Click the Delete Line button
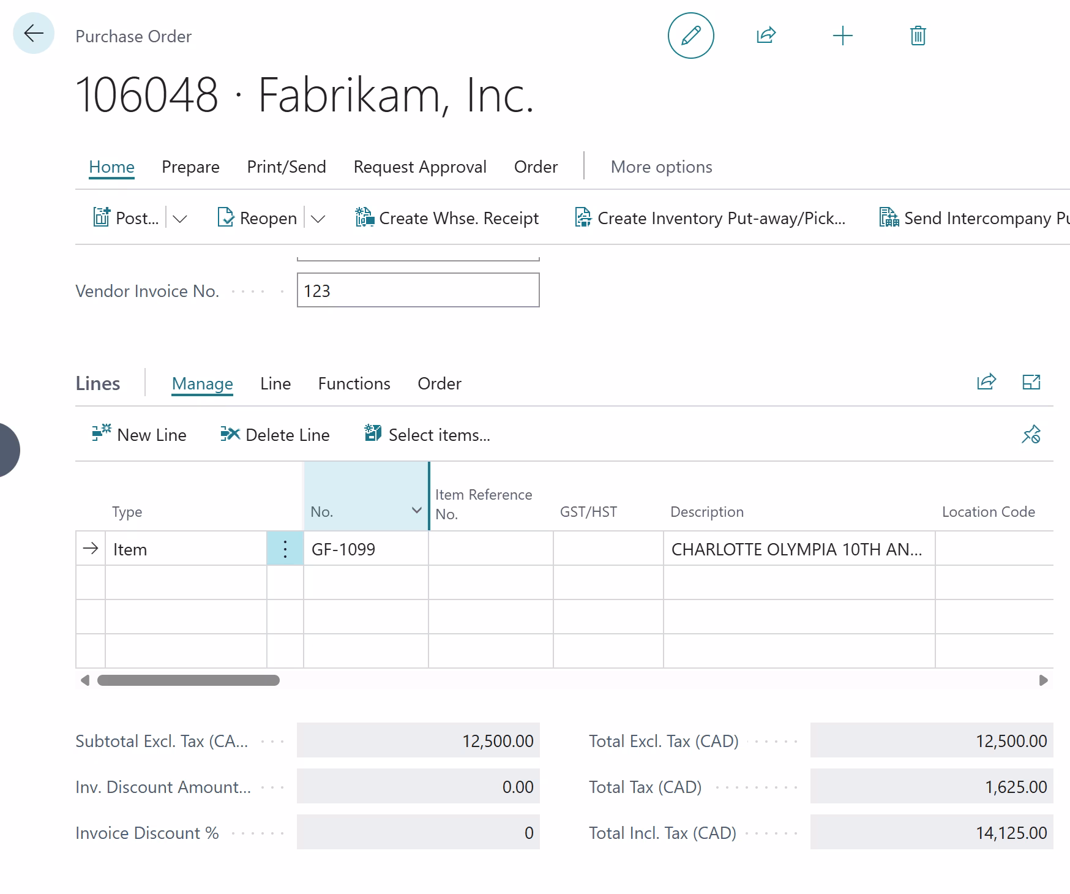 click(275, 435)
